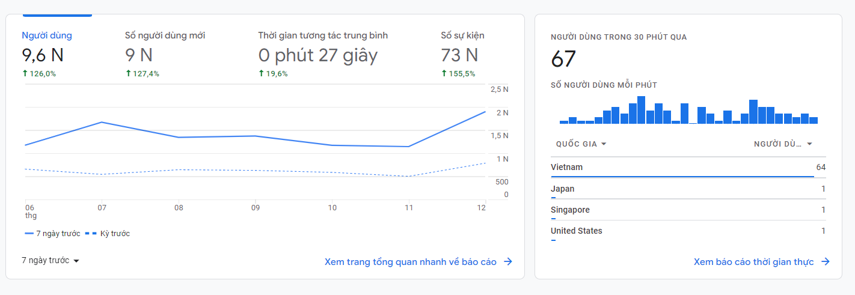
Task: Open Xem báo cáo thời gian thực link
Action: 753,262
